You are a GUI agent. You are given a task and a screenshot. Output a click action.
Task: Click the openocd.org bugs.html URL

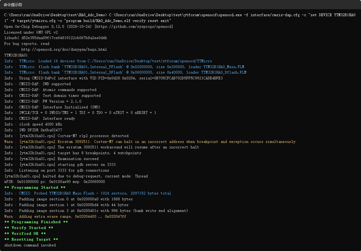[64, 49]
